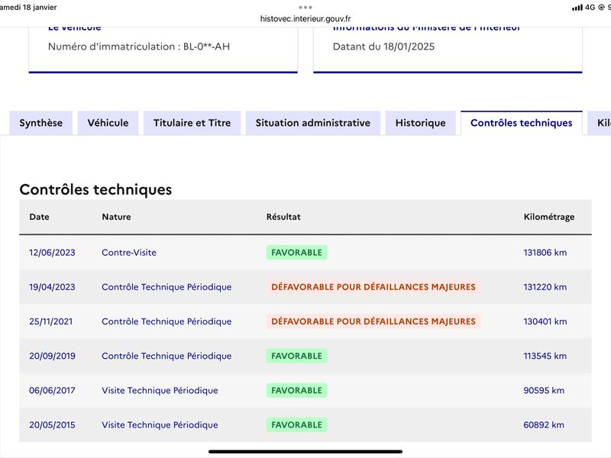Tap the date 'samedi 18 janvier' in status bar
The height and width of the screenshot is (458, 611).
point(28,8)
